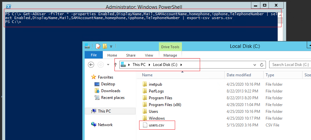Select Favorites in the navigation pane

(x=105, y=77)
